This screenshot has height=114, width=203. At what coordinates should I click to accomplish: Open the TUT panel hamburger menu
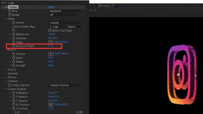[95, 10]
